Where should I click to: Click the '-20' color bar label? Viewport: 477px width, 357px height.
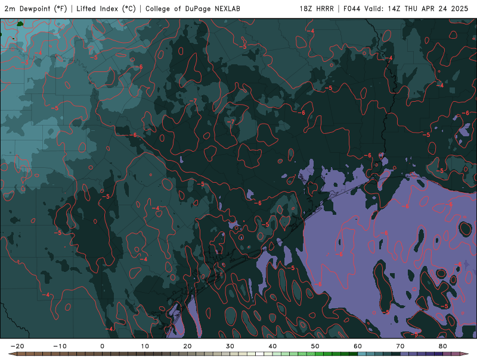click(x=17, y=346)
